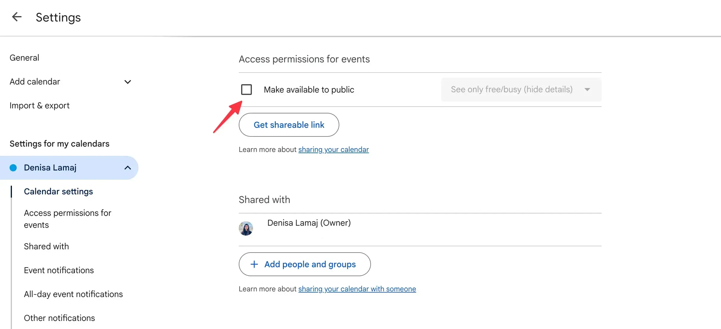The height and width of the screenshot is (329, 721).
Task: Open Import & export settings
Action: pos(39,105)
